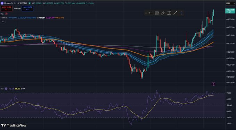Select the RSI indicator label
The height and width of the screenshot is (130, 236).
click(2, 89)
